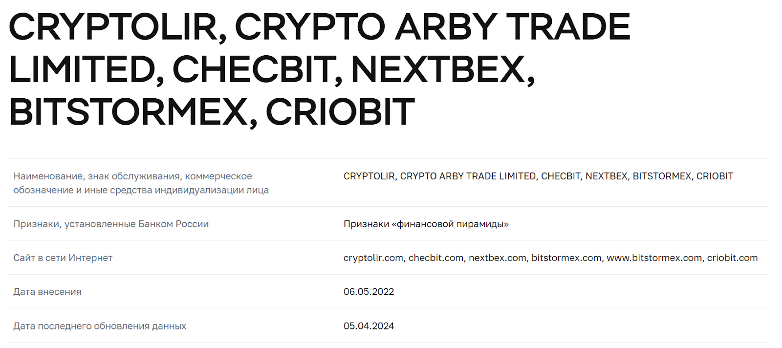Screen dimensions: 782x348
Task: Open the www.bitstormex.com site address
Action: pyautogui.click(x=654, y=258)
